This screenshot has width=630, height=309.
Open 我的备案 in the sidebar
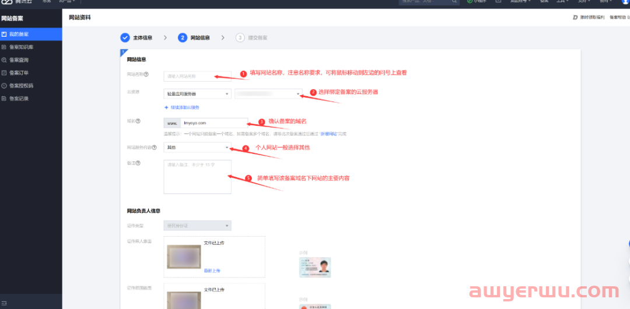(31, 34)
